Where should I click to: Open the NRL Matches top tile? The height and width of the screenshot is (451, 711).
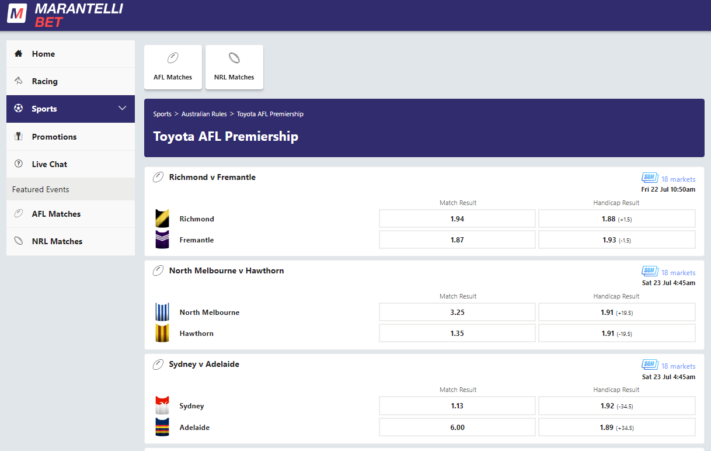[x=234, y=67]
